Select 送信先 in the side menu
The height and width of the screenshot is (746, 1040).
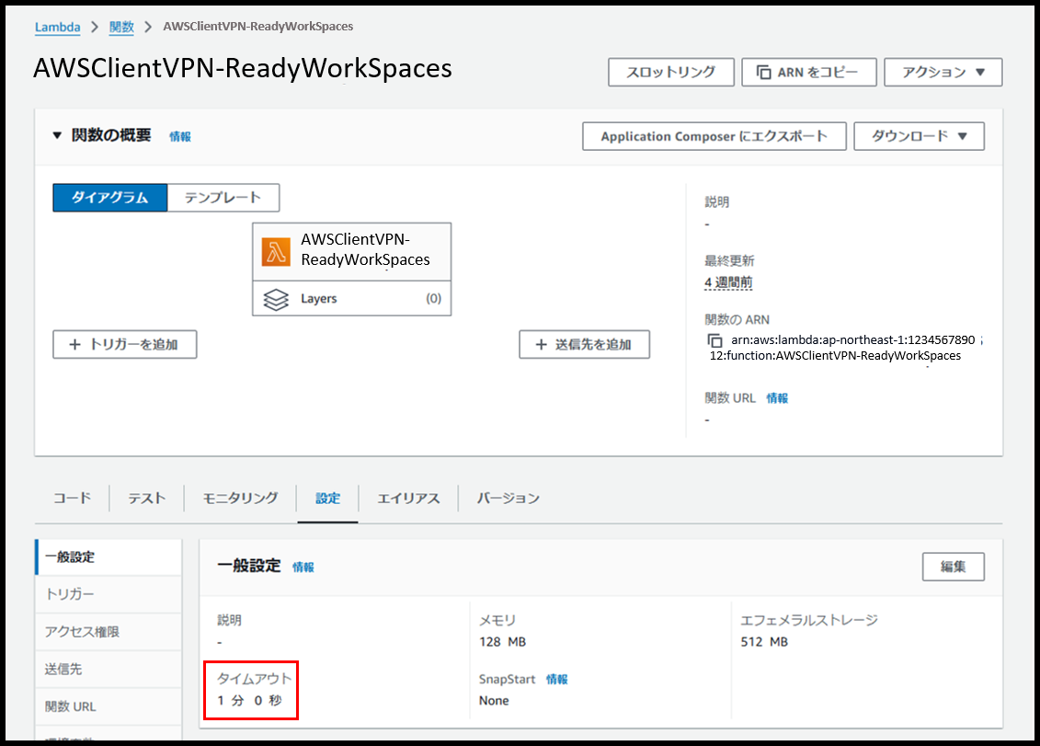pyautogui.click(x=109, y=669)
